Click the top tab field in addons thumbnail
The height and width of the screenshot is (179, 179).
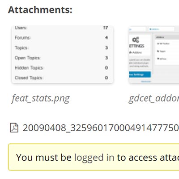tap(162, 29)
